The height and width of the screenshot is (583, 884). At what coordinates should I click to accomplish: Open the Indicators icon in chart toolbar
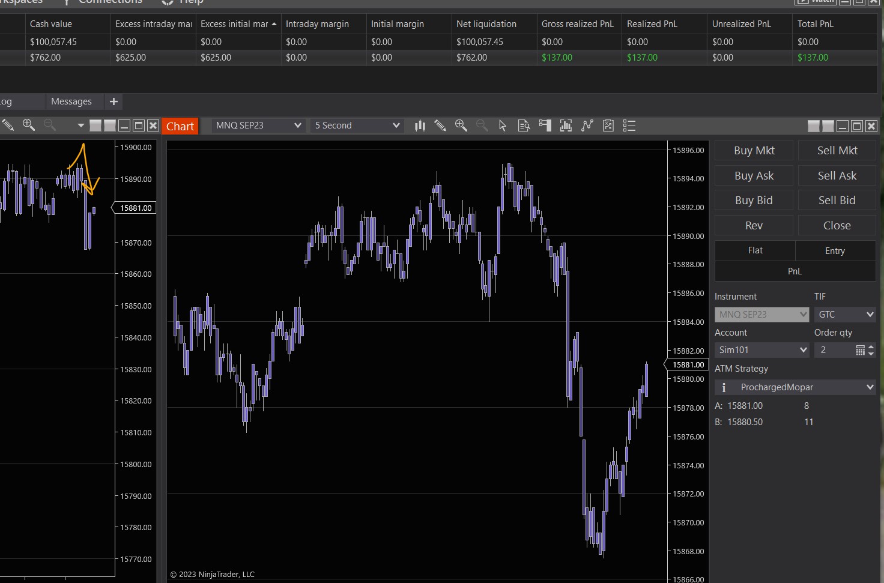click(566, 125)
